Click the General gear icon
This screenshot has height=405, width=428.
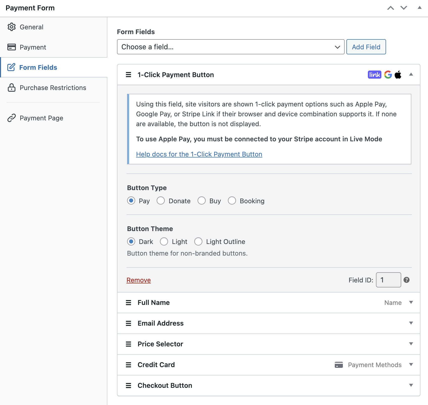click(12, 27)
